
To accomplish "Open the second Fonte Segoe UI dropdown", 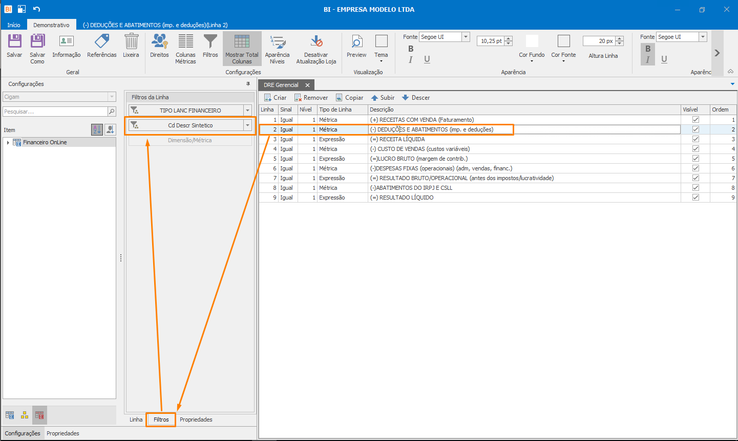I will coord(703,37).
